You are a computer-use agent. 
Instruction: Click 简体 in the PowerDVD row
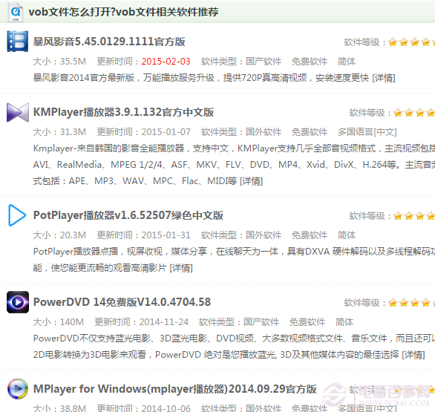click(x=344, y=322)
